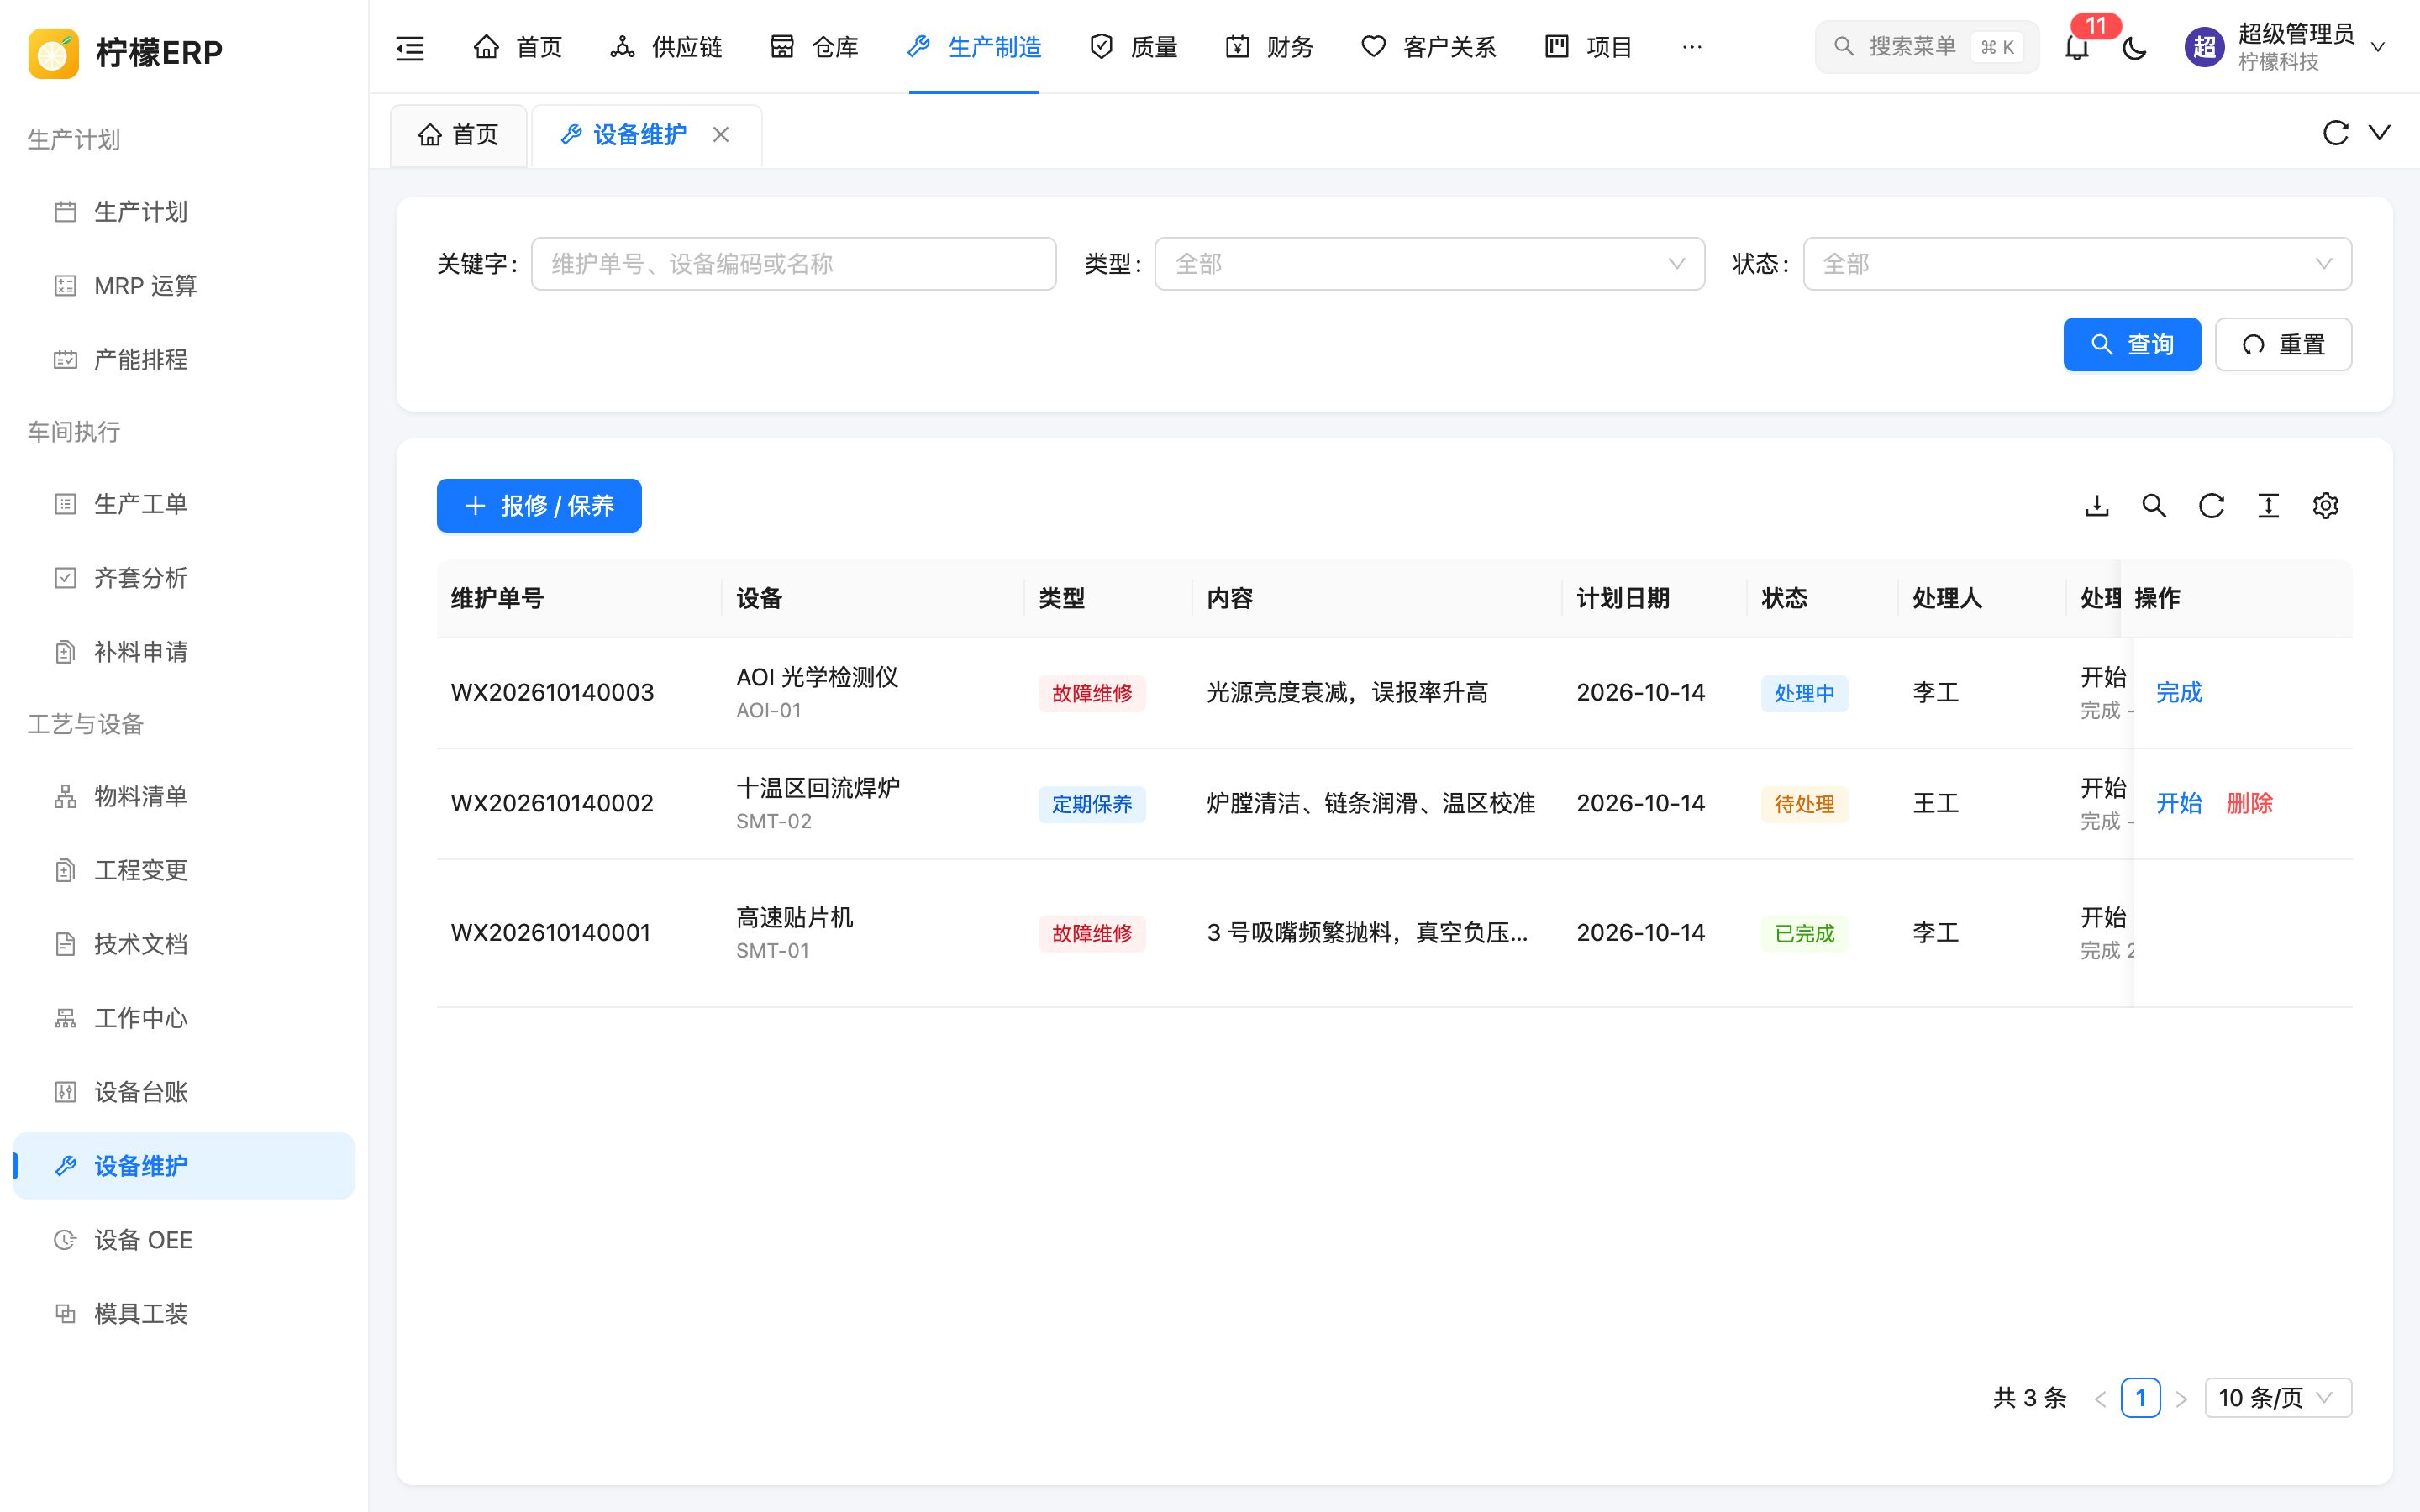Viewport: 2420px width, 1512px height.
Task: Click the 报修 / 保养 button
Action: click(539, 506)
